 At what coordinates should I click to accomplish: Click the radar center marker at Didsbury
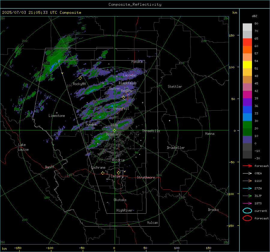[114, 131]
